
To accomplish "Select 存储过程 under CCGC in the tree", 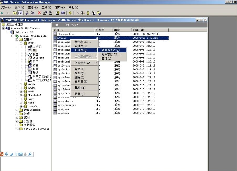I will [38, 58].
